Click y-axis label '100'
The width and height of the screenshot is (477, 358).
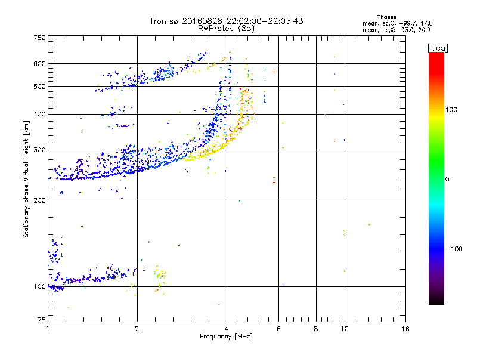tap(39, 286)
